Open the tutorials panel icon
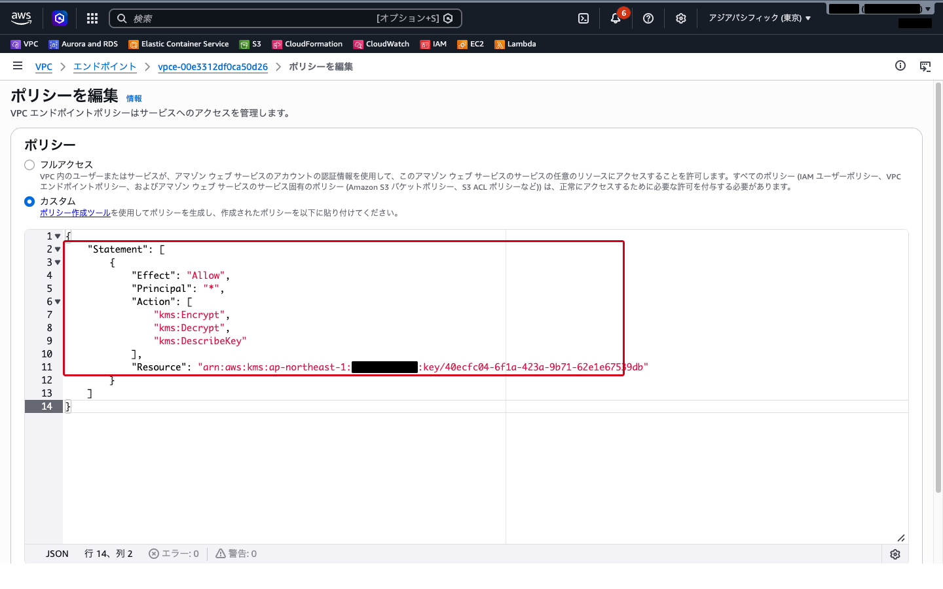943x589 pixels. (925, 66)
